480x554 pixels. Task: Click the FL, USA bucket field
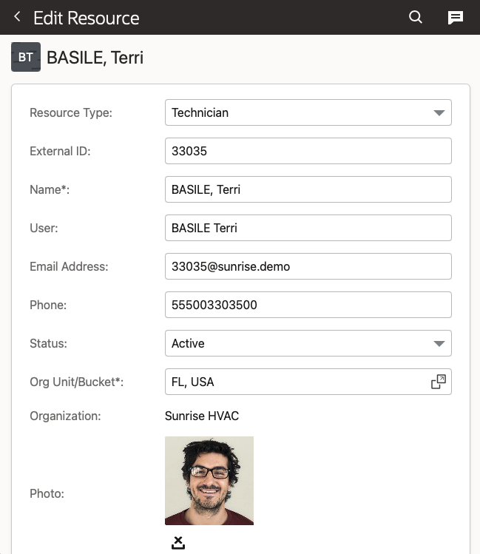click(x=296, y=382)
